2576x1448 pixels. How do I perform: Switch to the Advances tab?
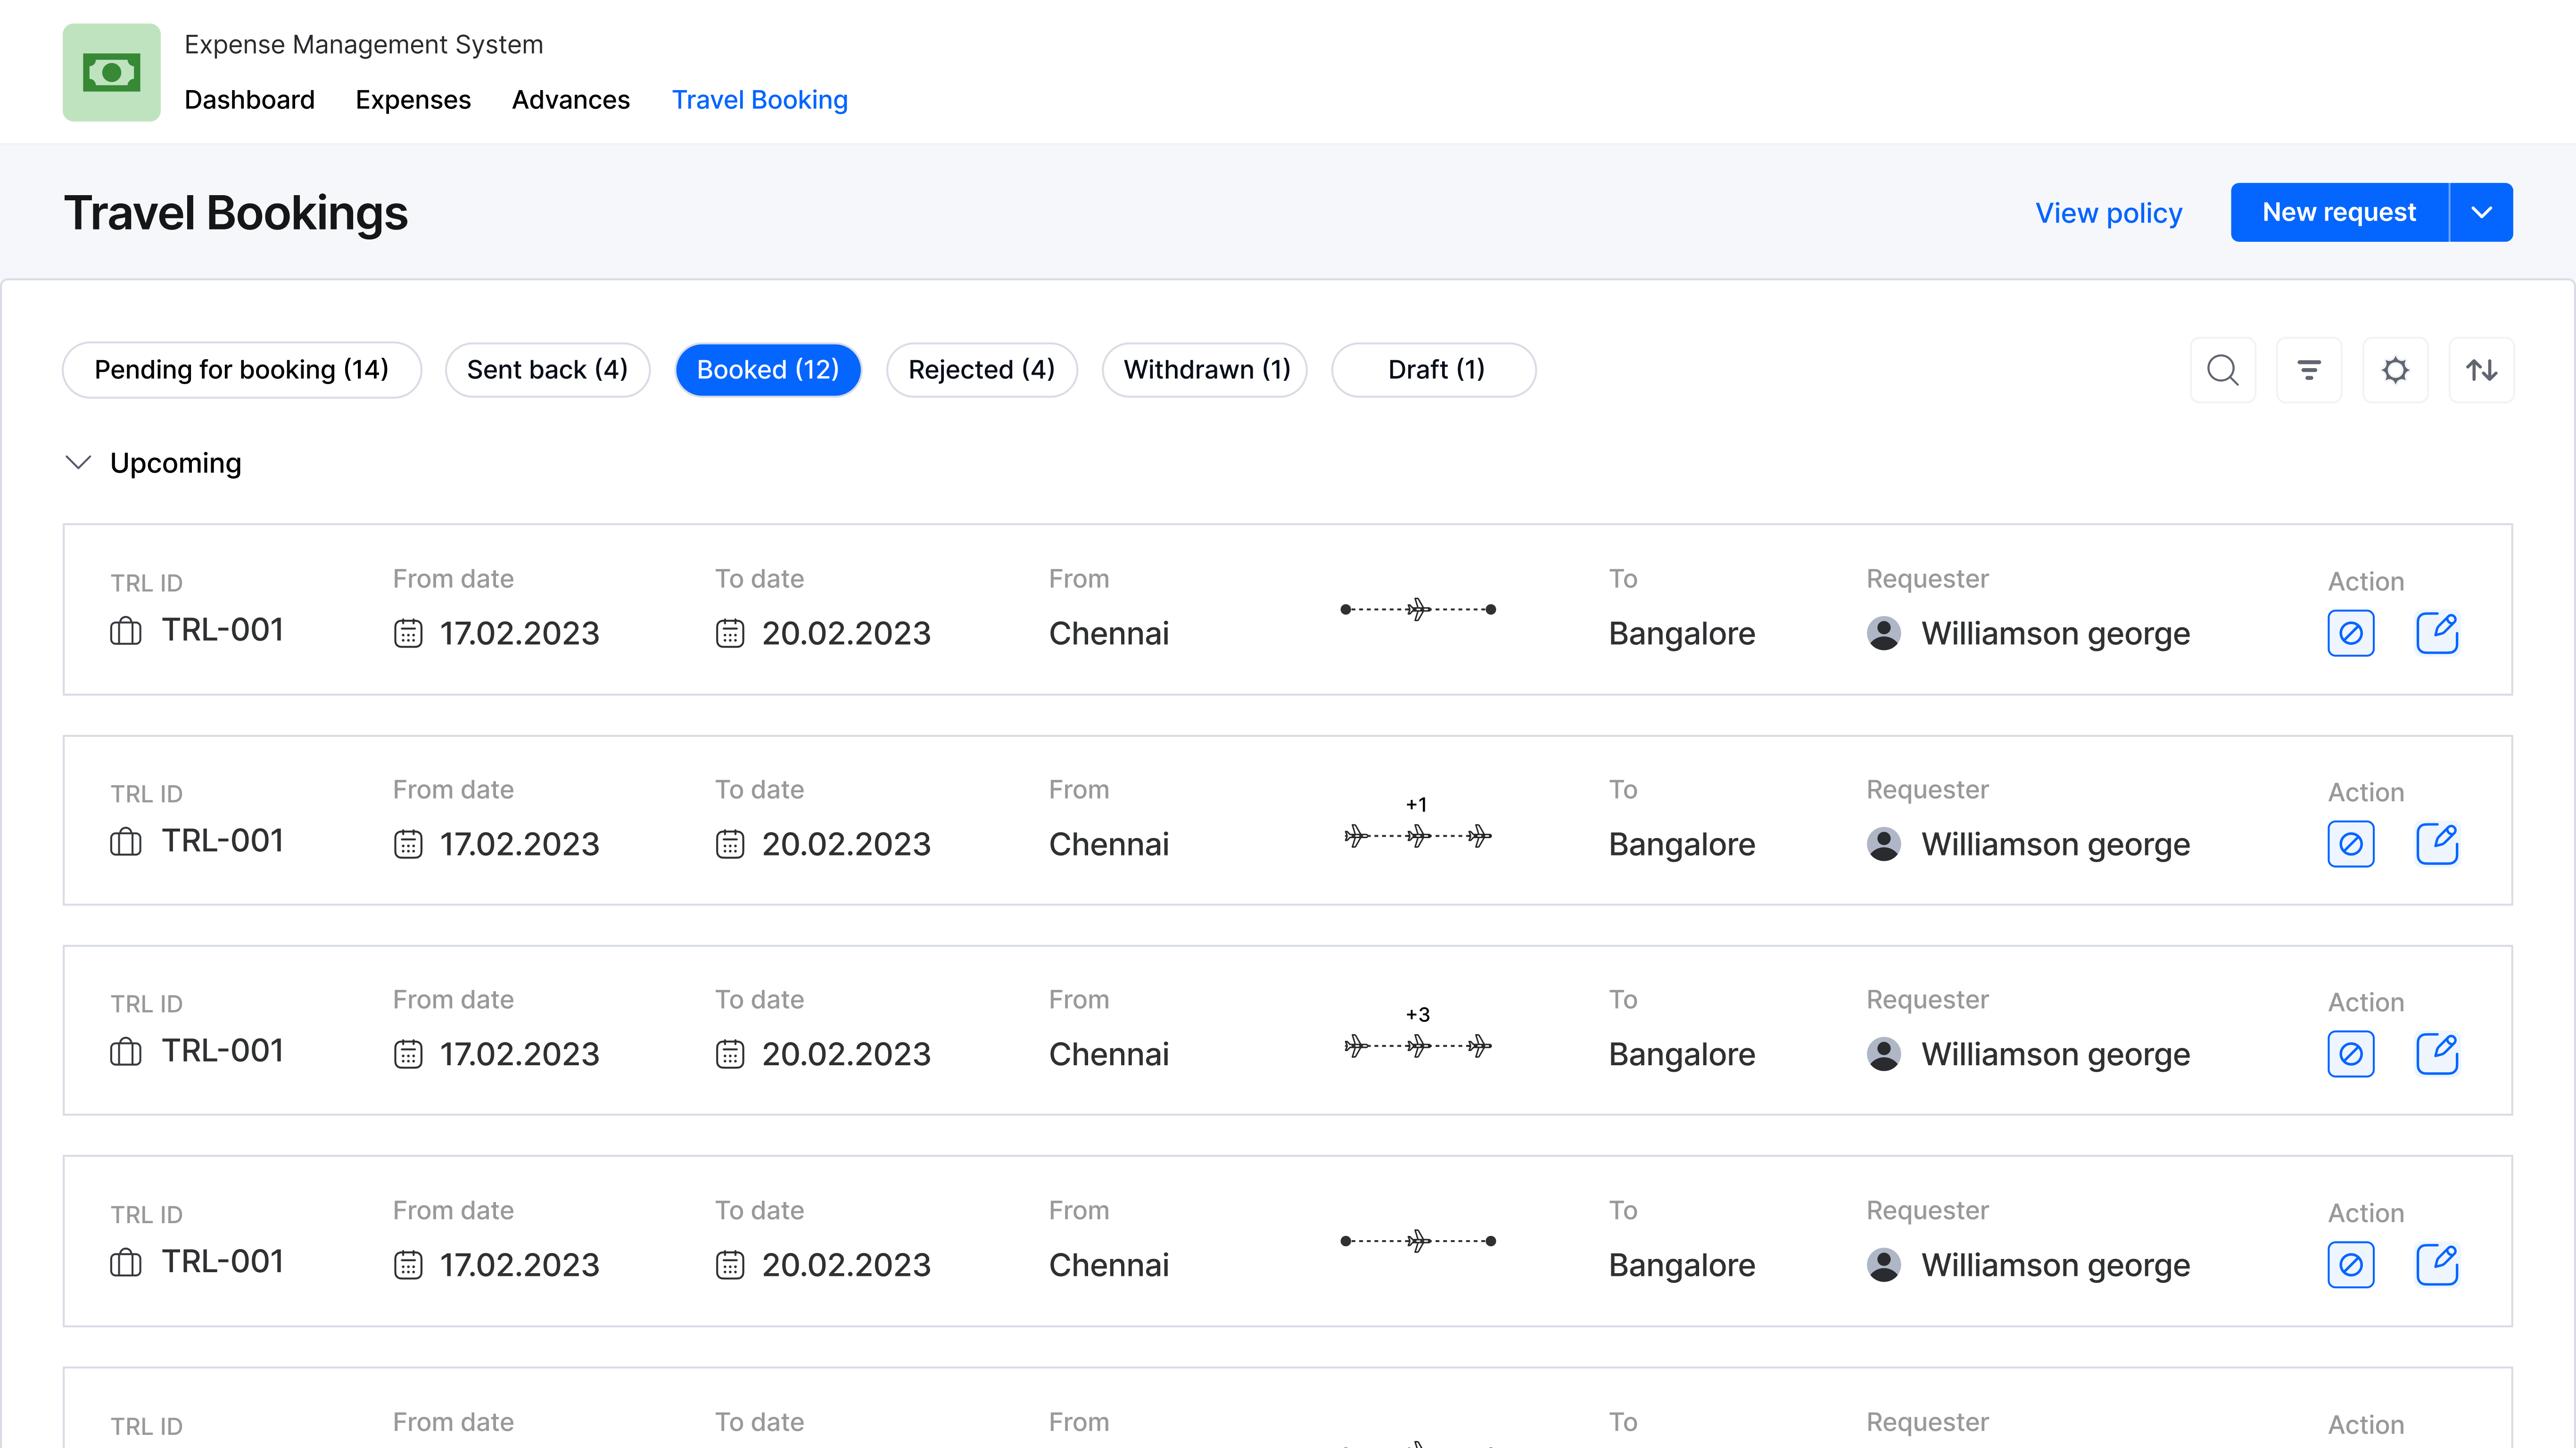[571, 100]
